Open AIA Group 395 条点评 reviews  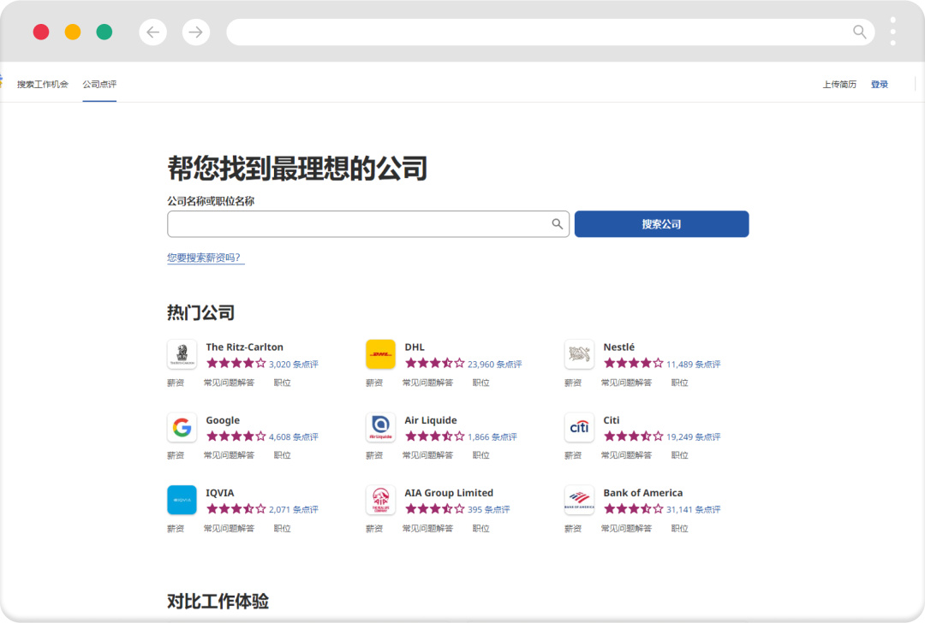pos(489,509)
